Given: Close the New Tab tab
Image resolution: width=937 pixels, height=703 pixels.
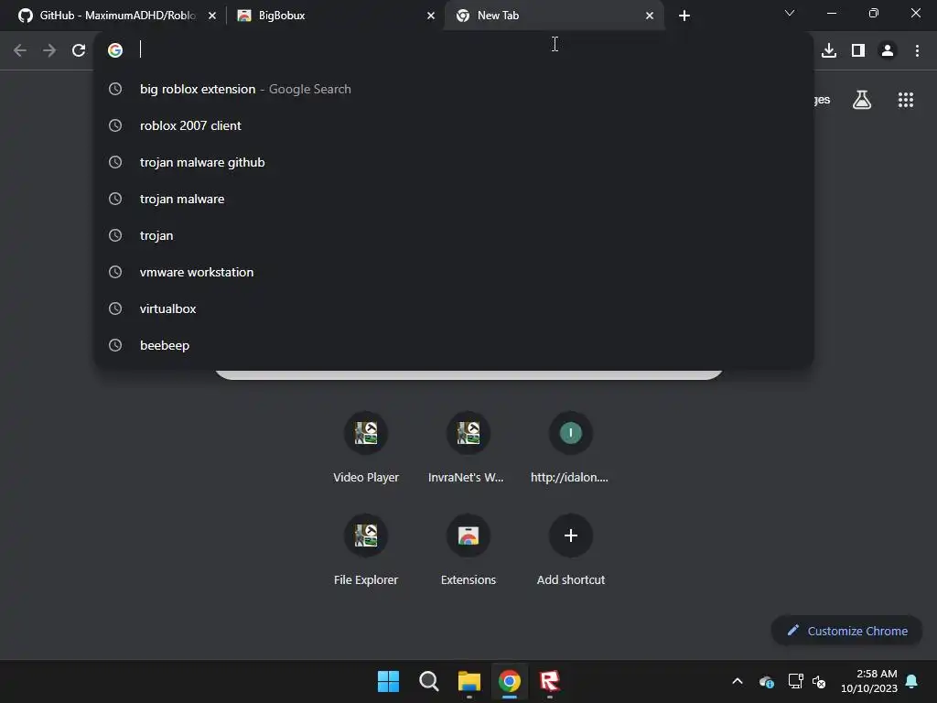Looking at the screenshot, I should tap(650, 16).
